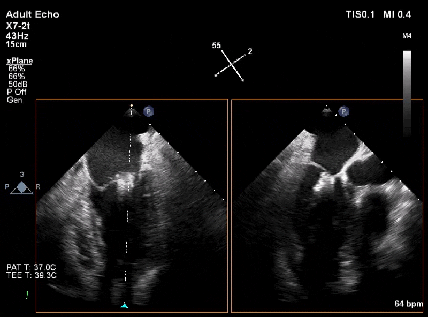Screen dimensions: 428x317
Task: Click the M4 gray map label
Action: (x=407, y=36)
